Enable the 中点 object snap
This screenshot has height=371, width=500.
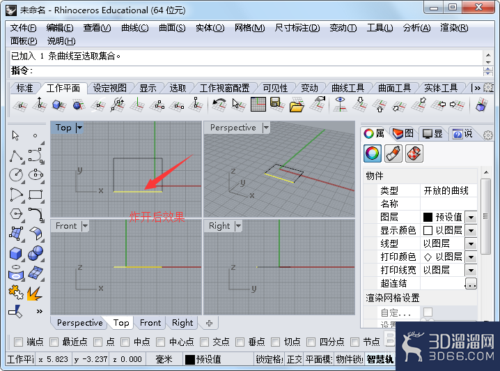[125, 342]
